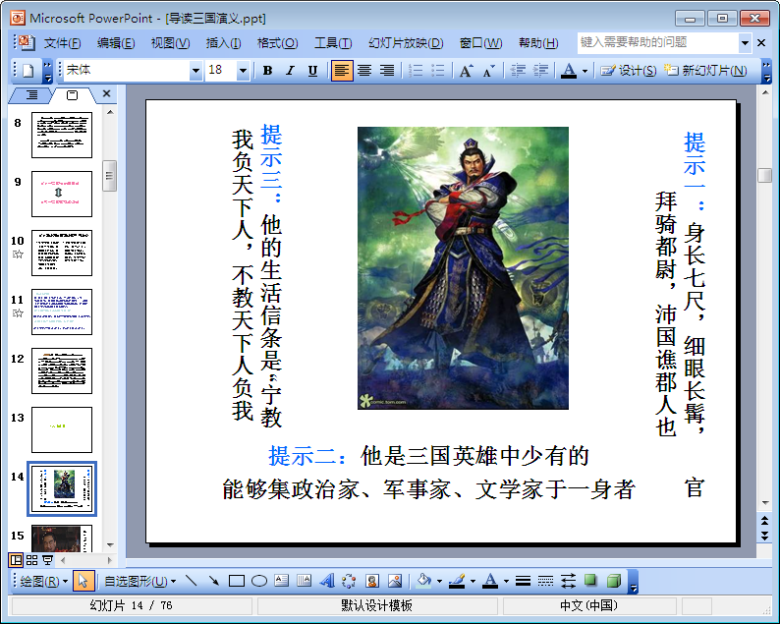Select the Rectangle drawing tool
The image size is (780, 624).
237,581
